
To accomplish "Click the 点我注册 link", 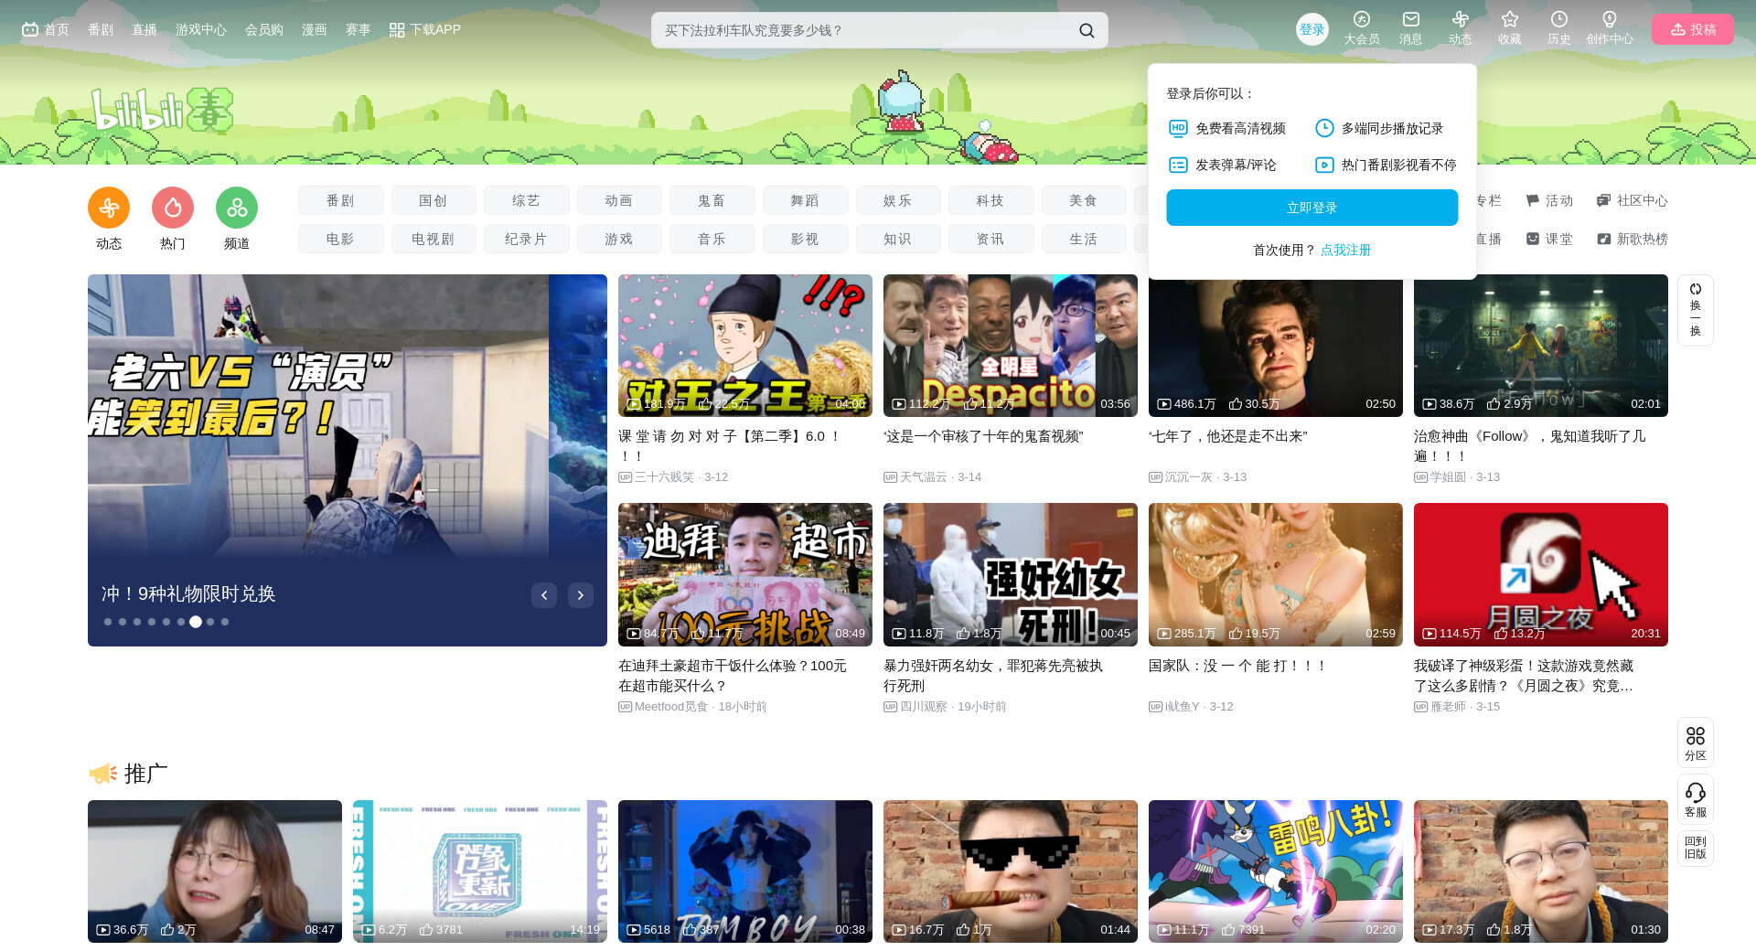I will [x=1346, y=250].
